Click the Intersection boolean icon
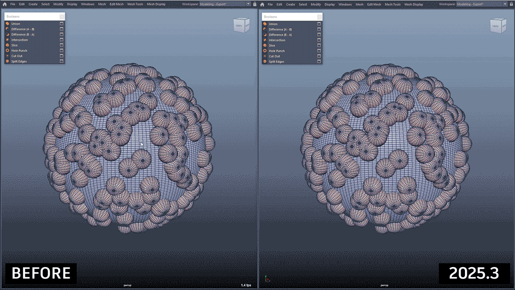 point(8,40)
